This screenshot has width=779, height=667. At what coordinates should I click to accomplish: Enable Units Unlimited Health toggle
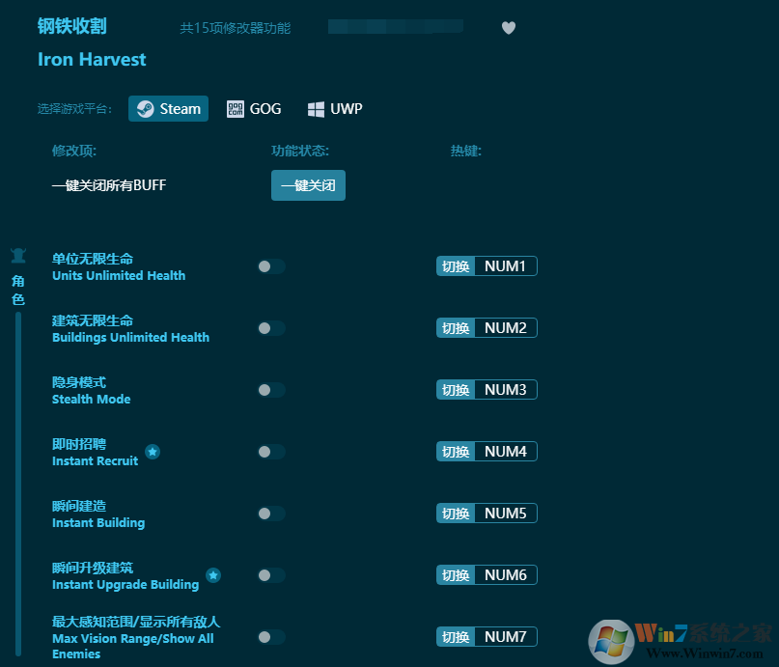point(270,265)
